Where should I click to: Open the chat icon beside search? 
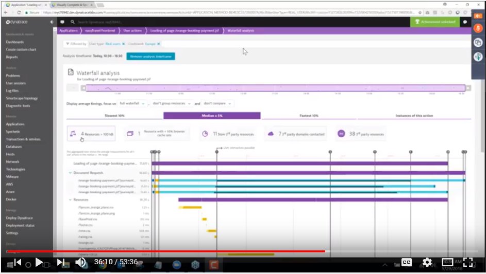(62, 22)
